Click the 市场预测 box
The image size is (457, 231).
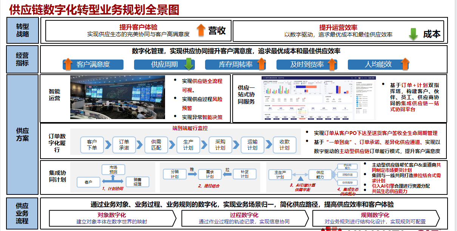113,170
